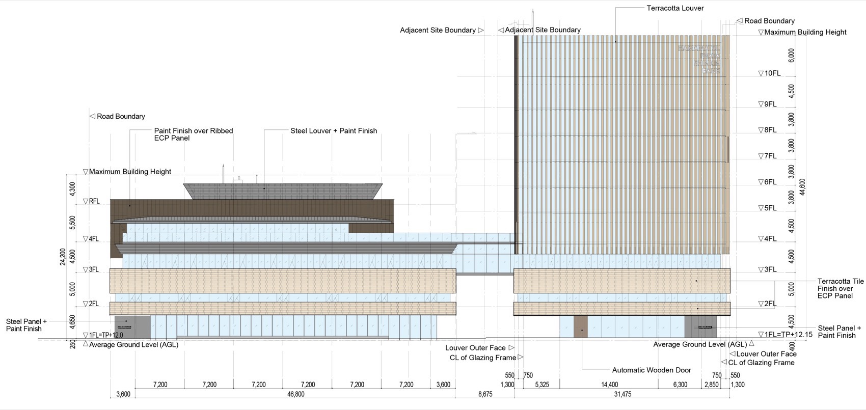Select the 44,600 total height dimension
The image size is (866, 410).
[803, 186]
